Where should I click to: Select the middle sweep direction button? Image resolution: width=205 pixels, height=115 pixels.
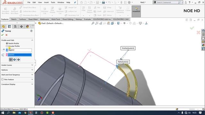point(15,60)
